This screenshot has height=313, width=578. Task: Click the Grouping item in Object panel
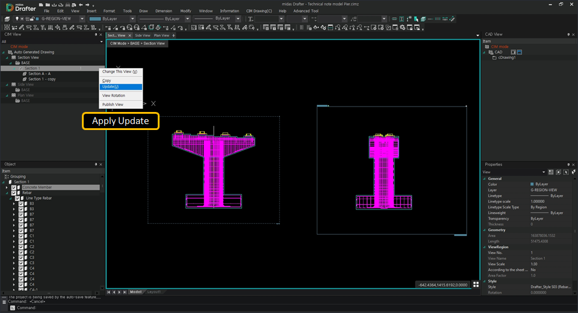tap(18, 176)
